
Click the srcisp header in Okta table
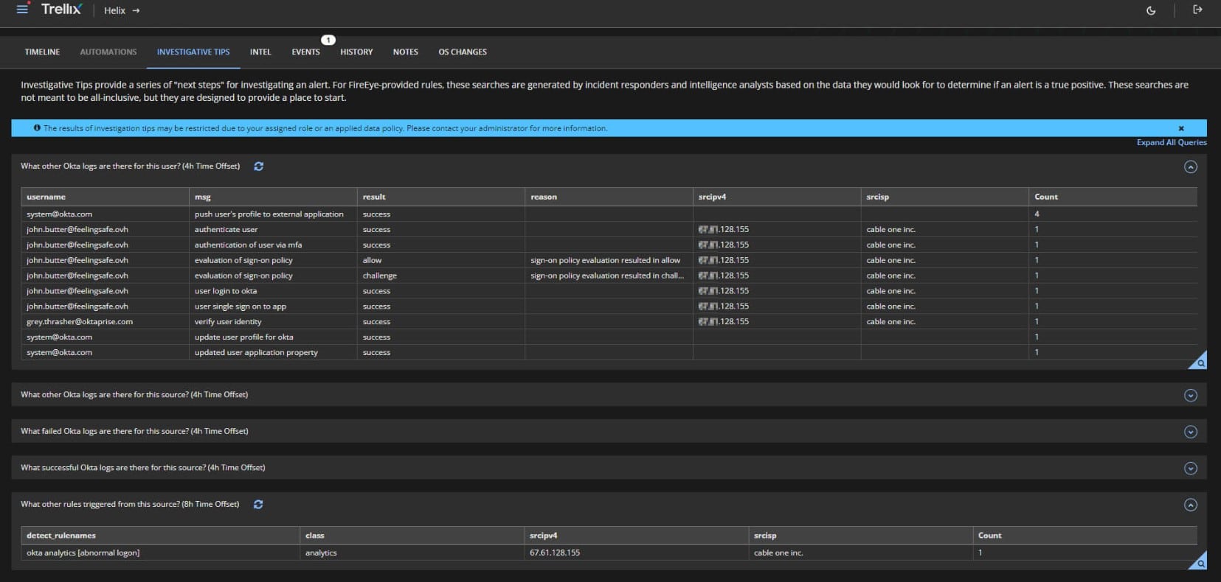pos(944,197)
